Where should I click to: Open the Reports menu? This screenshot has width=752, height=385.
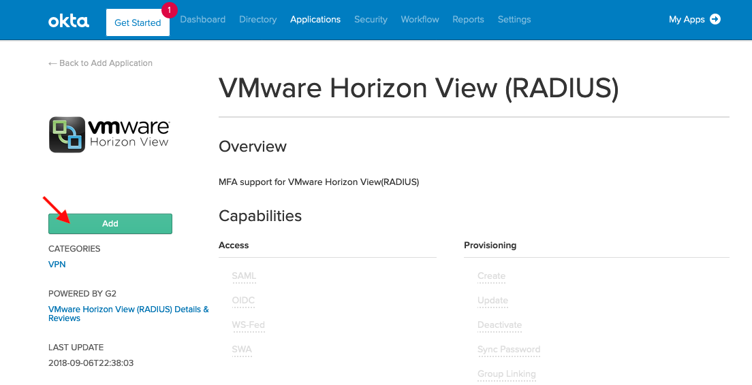[x=468, y=20]
